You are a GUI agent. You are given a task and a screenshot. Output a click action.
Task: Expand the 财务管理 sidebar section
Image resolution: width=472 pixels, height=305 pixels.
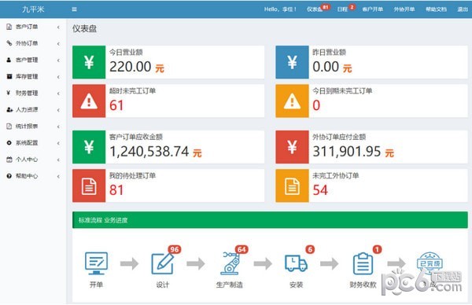point(33,94)
